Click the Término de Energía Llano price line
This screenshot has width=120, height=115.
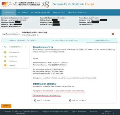coord(48,72)
